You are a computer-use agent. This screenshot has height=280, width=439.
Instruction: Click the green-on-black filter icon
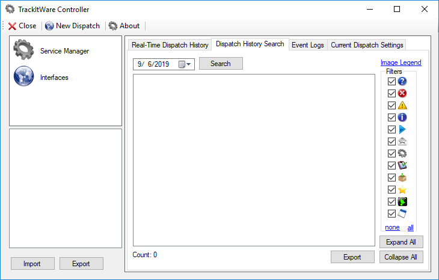402,202
